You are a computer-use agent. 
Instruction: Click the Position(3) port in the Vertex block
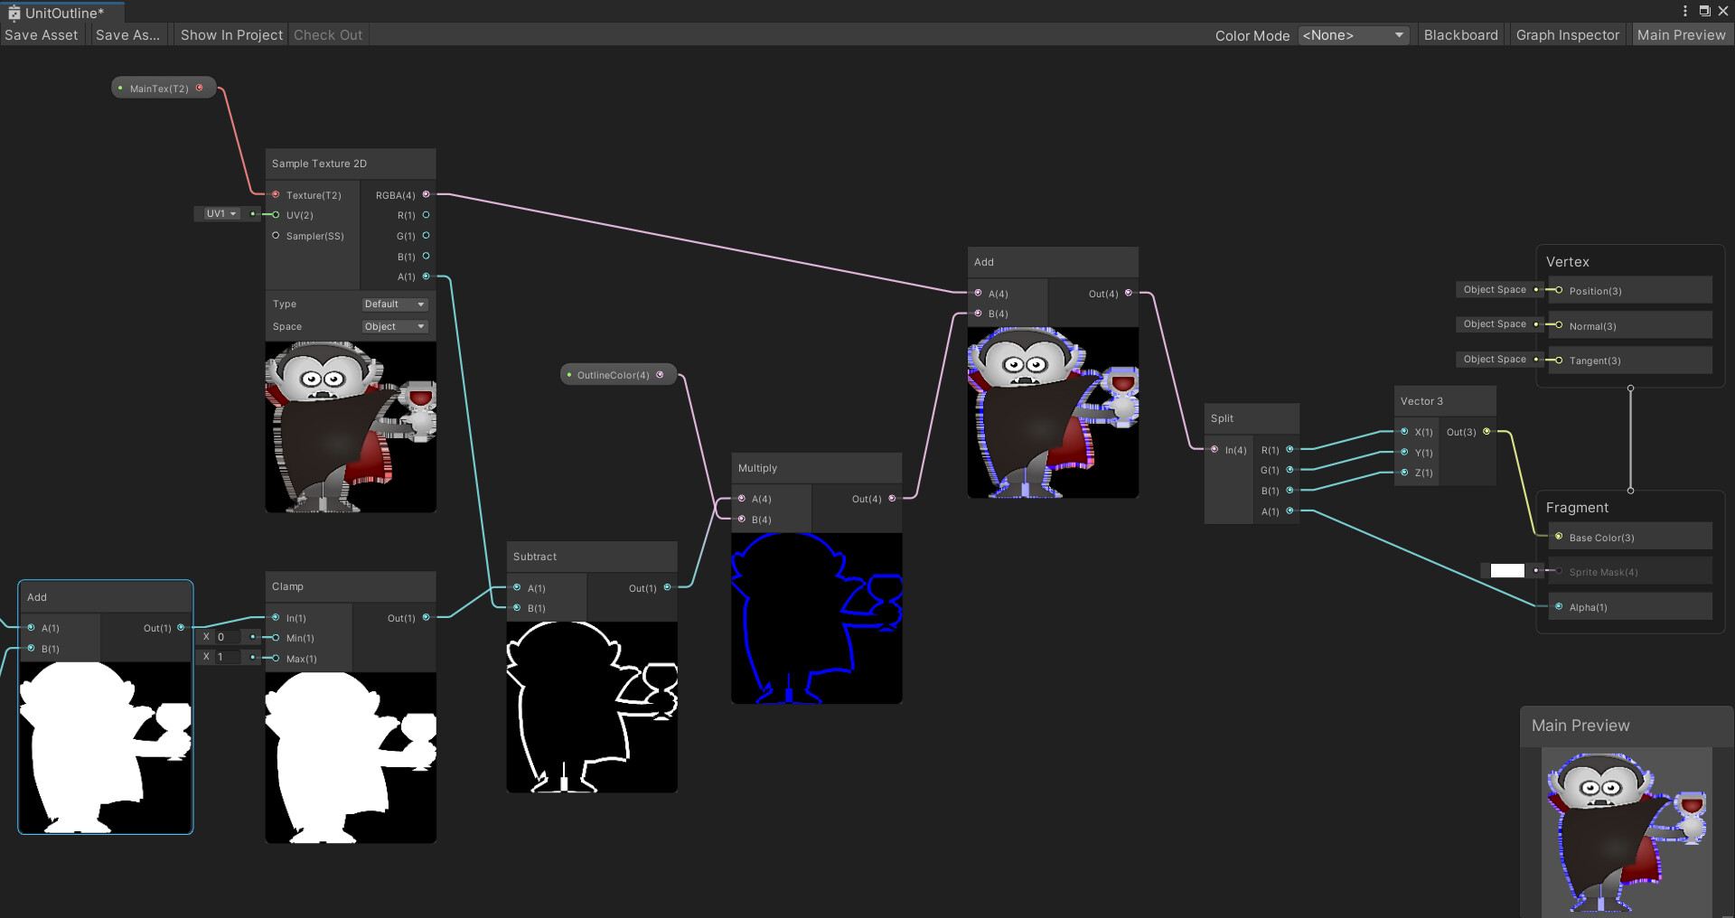pos(1557,291)
